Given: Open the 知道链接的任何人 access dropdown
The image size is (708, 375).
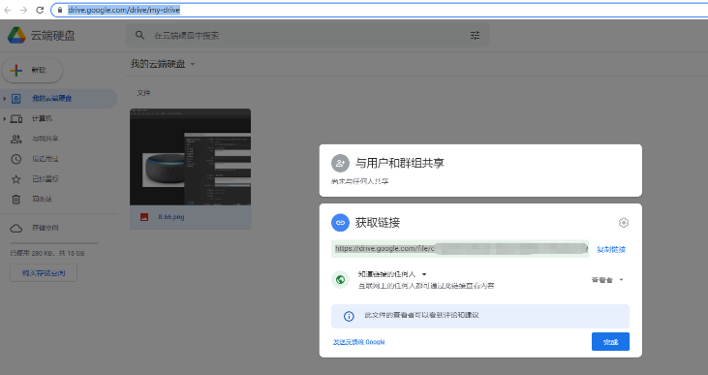Looking at the screenshot, I should pos(424,274).
